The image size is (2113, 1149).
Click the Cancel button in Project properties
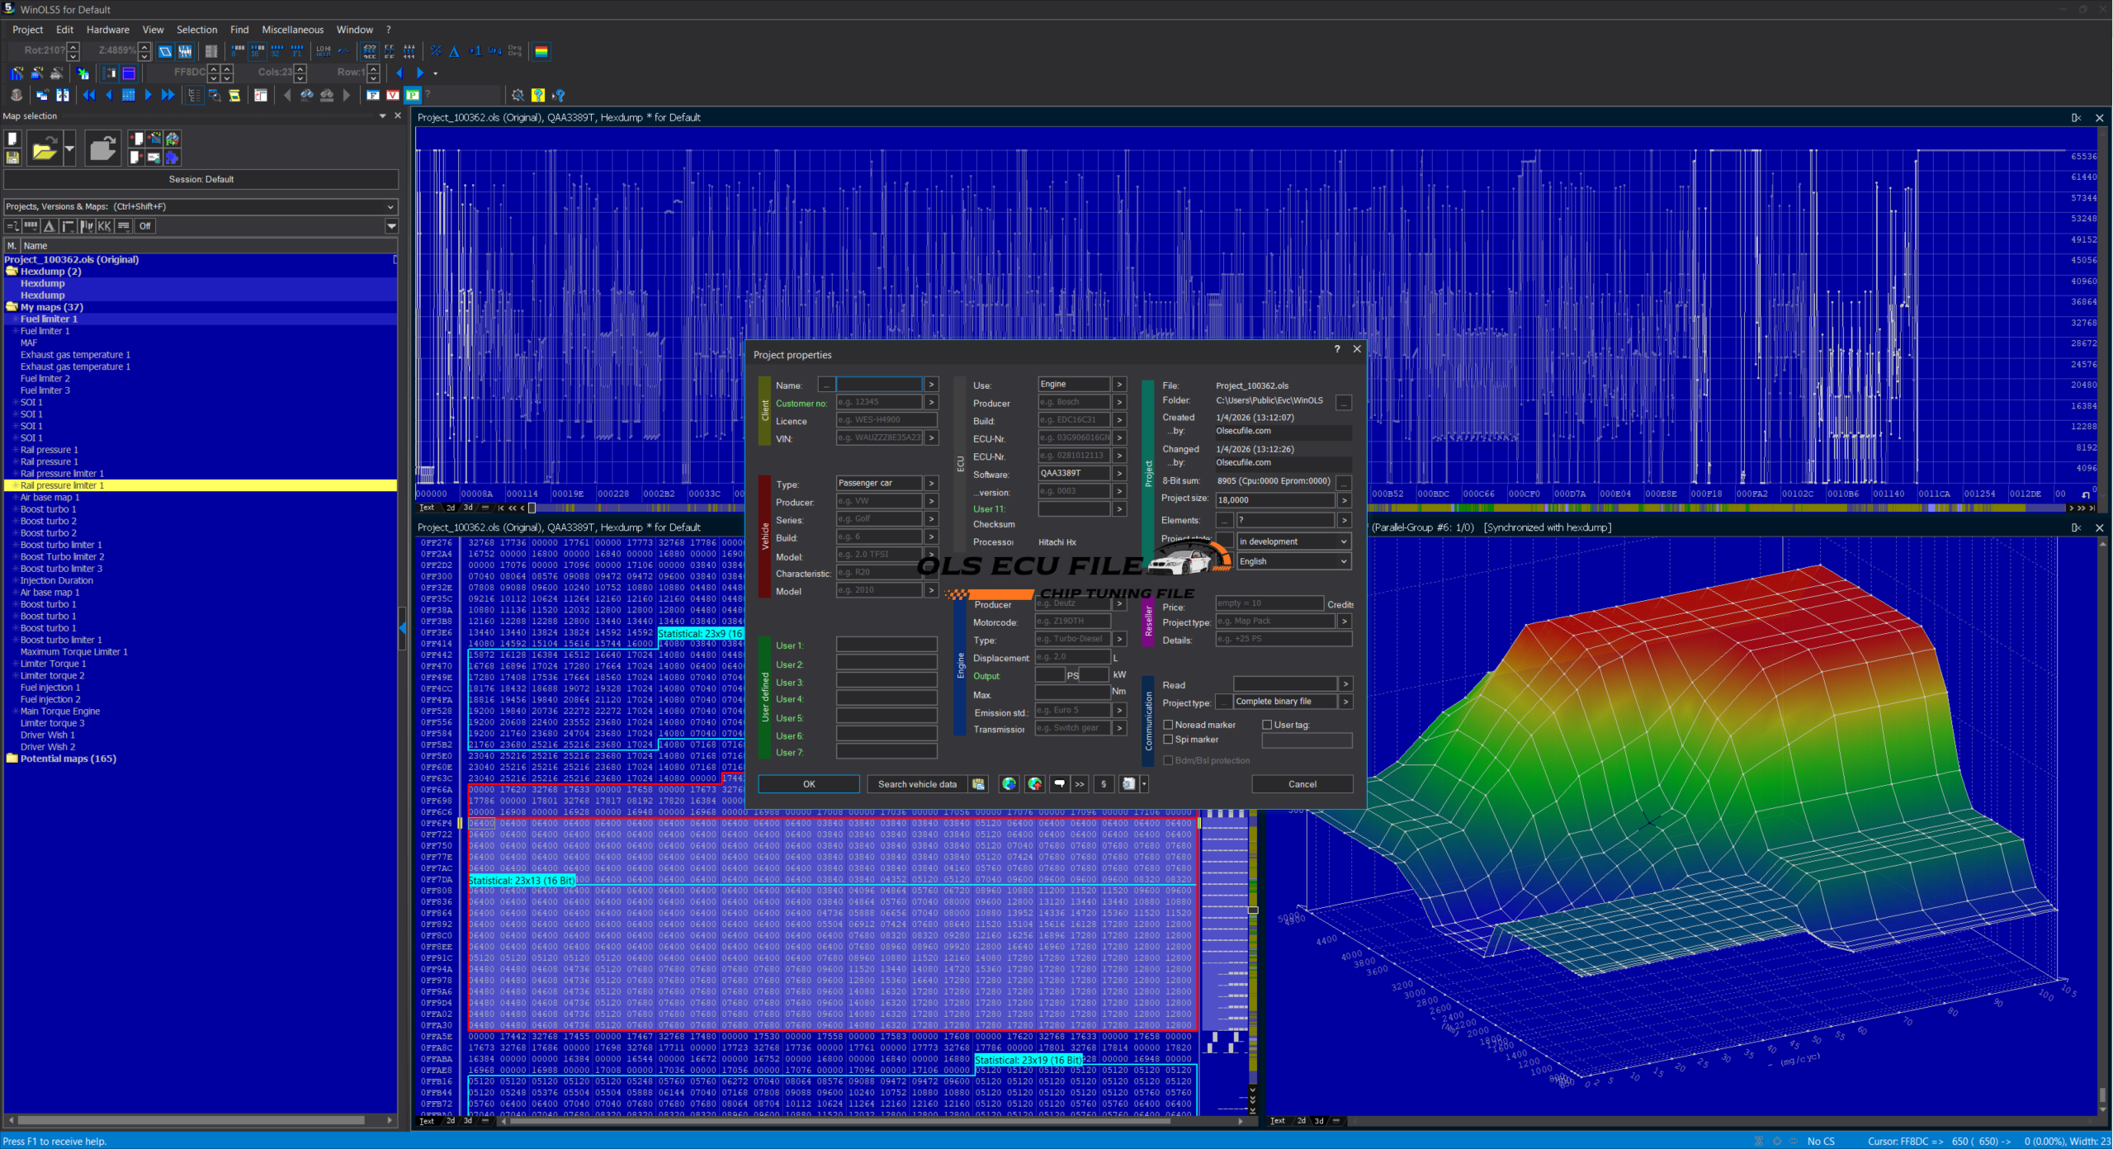coord(1302,784)
